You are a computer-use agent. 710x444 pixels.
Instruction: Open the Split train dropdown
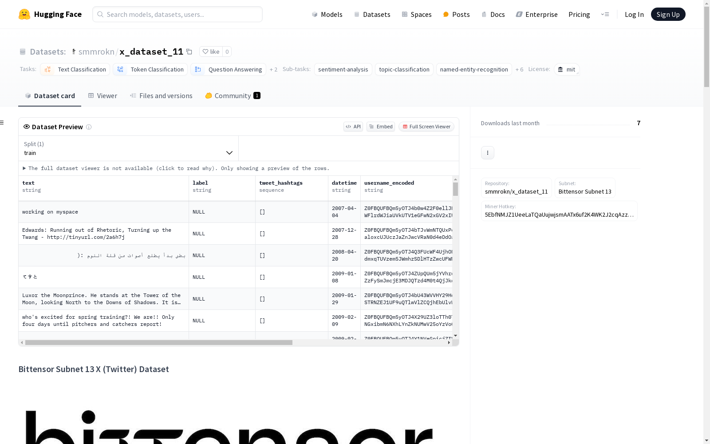point(129,148)
